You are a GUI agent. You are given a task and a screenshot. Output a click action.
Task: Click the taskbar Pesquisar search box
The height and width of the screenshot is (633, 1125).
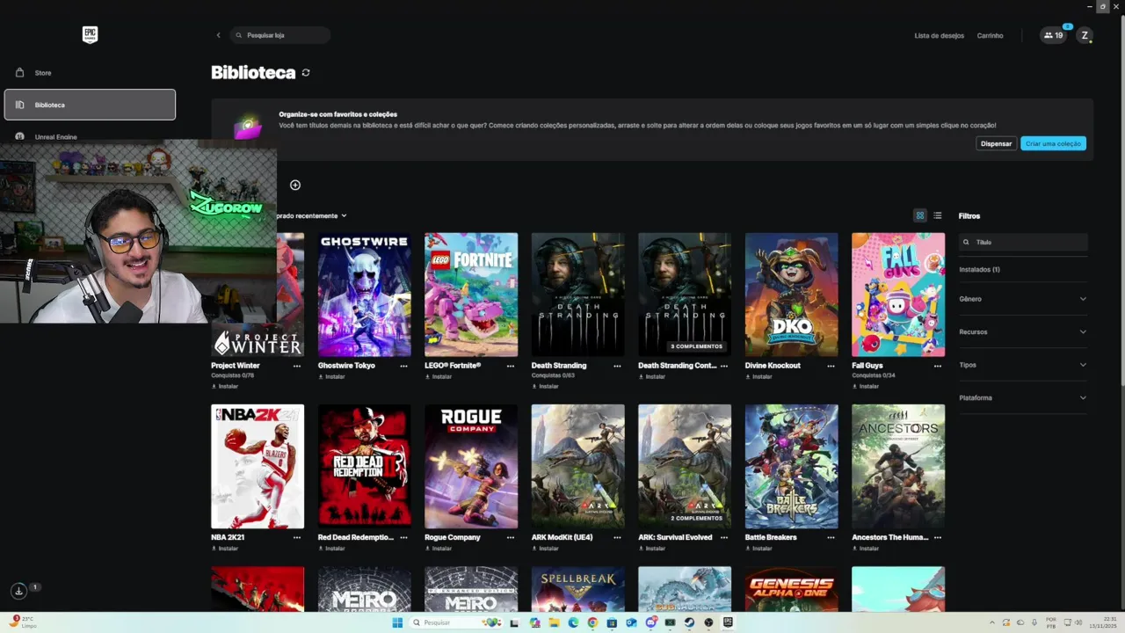(457, 622)
